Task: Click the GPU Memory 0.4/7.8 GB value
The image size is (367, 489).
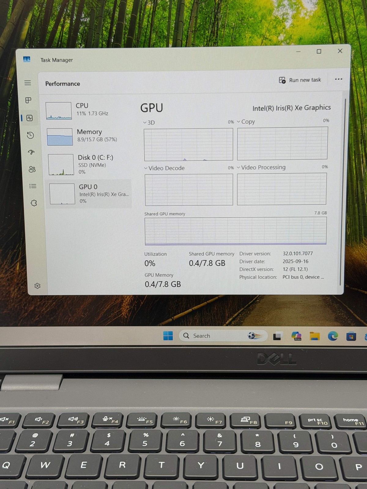Action: 163,284
